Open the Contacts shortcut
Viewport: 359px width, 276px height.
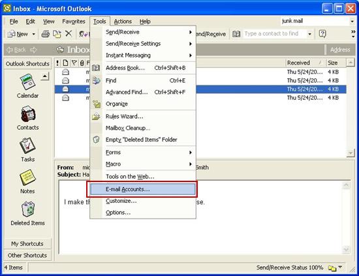coord(27,118)
